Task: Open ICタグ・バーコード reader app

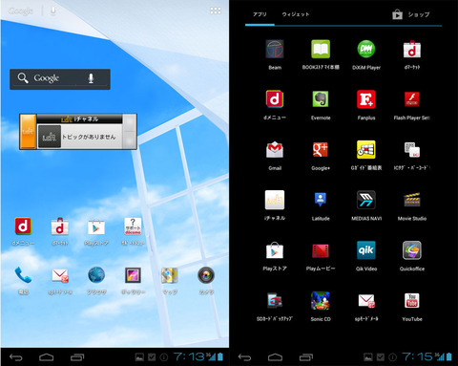Action: coord(412,150)
